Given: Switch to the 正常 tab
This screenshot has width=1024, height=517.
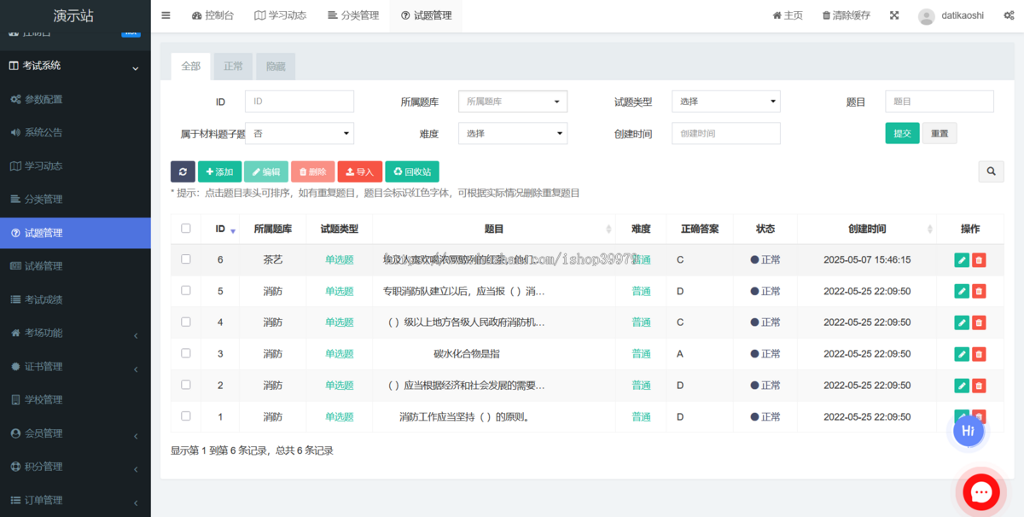Looking at the screenshot, I should (x=233, y=66).
